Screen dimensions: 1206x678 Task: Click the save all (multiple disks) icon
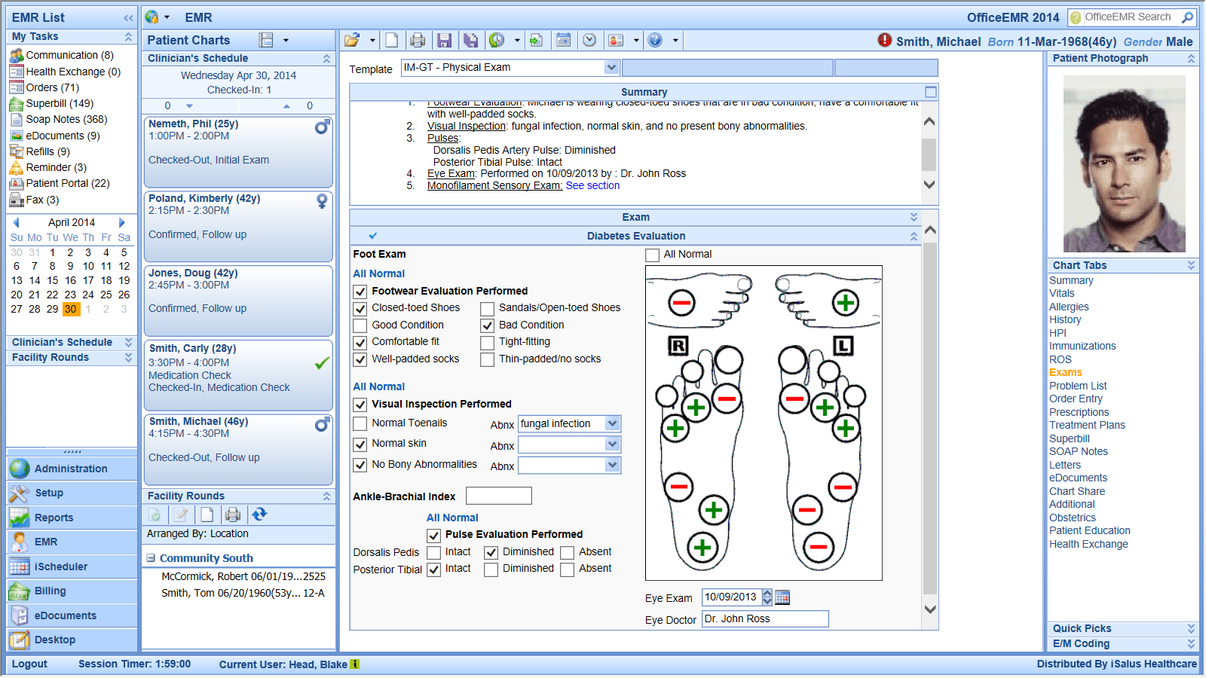tap(470, 41)
